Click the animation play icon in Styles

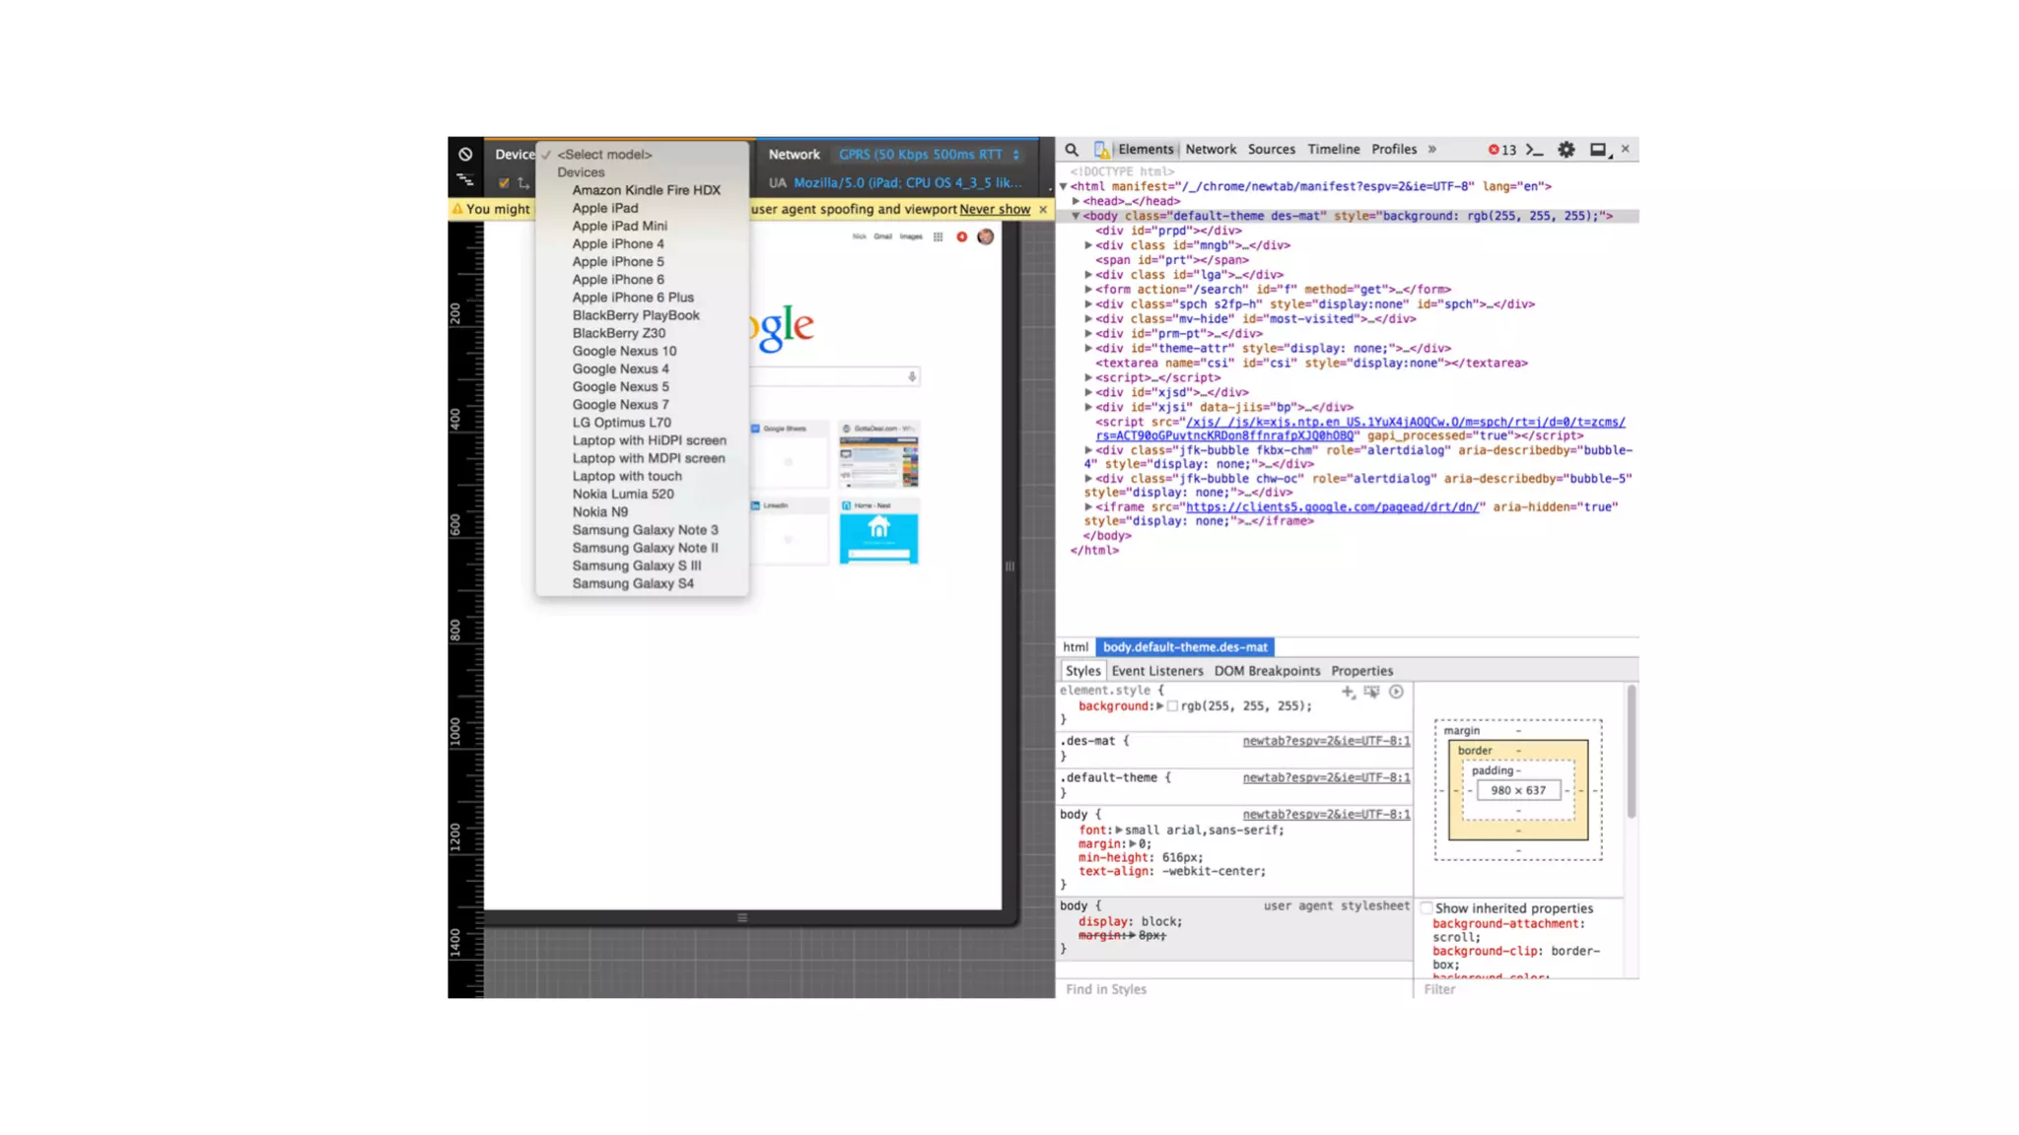[x=1396, y=692]
